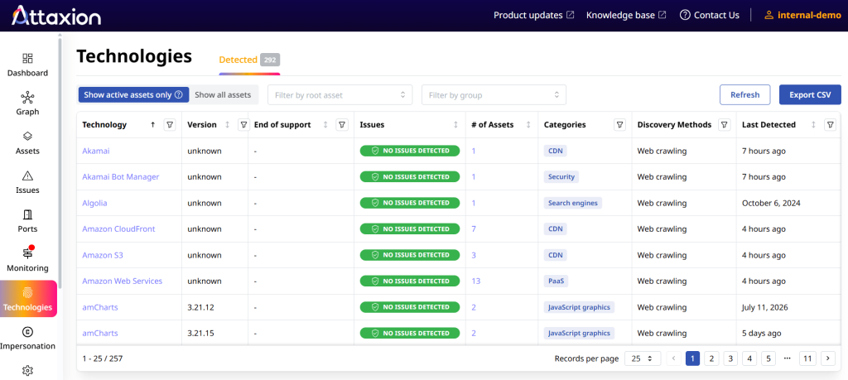Click the help icon in Show active assets only

pyautogui.click(x=179, y=95)
